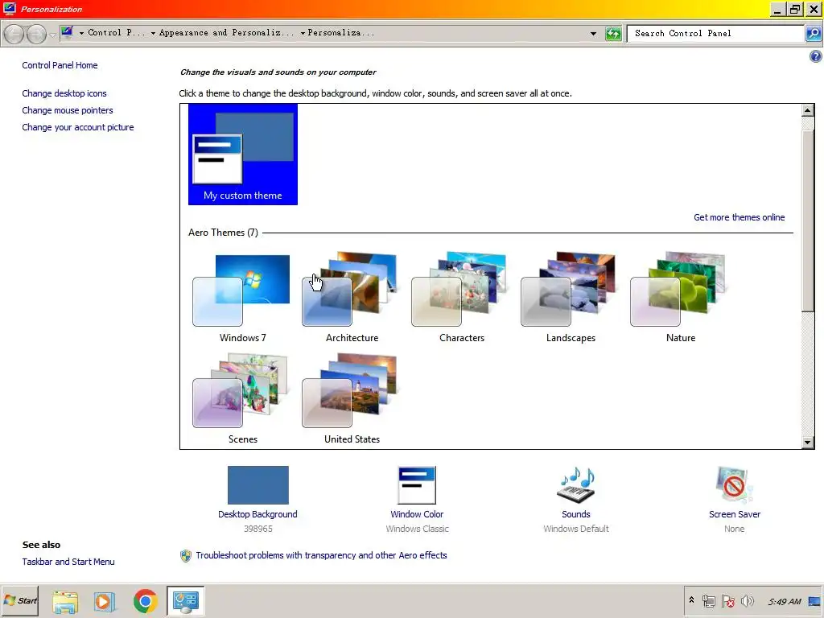Click the Action Center flag icon
Image resolution: width=824 pixels, height=618 pixels.
[x=727, y=601]
